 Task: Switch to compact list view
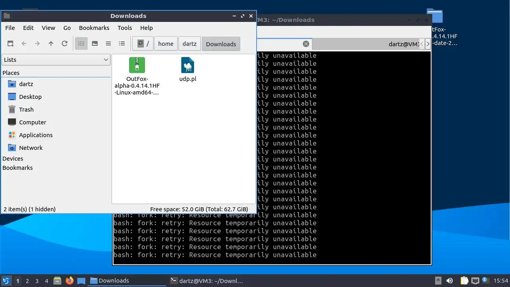pyautogui.click(x=108, y=44)
